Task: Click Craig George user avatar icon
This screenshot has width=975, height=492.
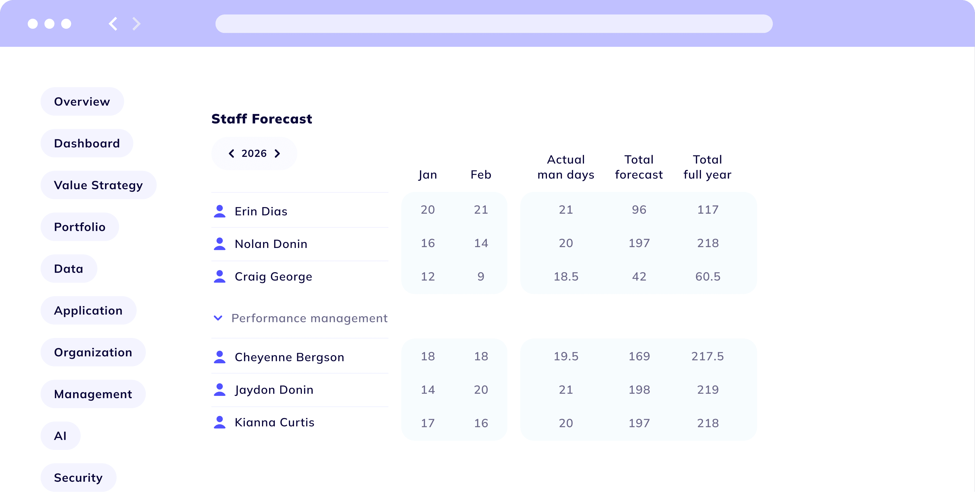Action: [219, 276]
